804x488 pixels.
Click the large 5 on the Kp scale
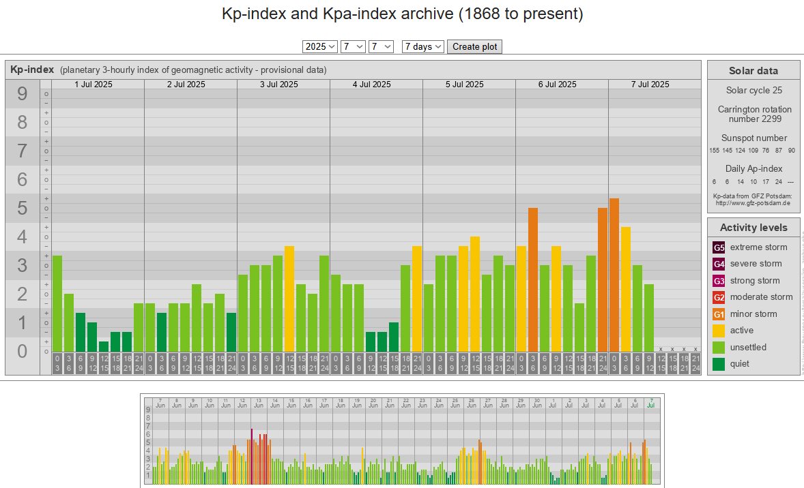coord(22,209)
